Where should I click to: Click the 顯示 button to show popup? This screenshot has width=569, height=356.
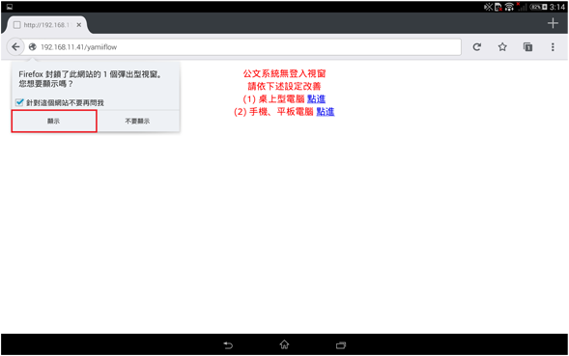pos(54,122)
